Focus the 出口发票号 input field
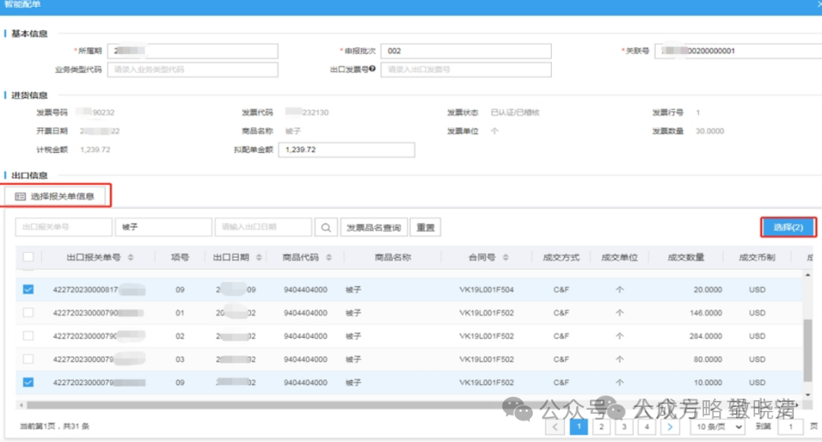 click(466, 69)
